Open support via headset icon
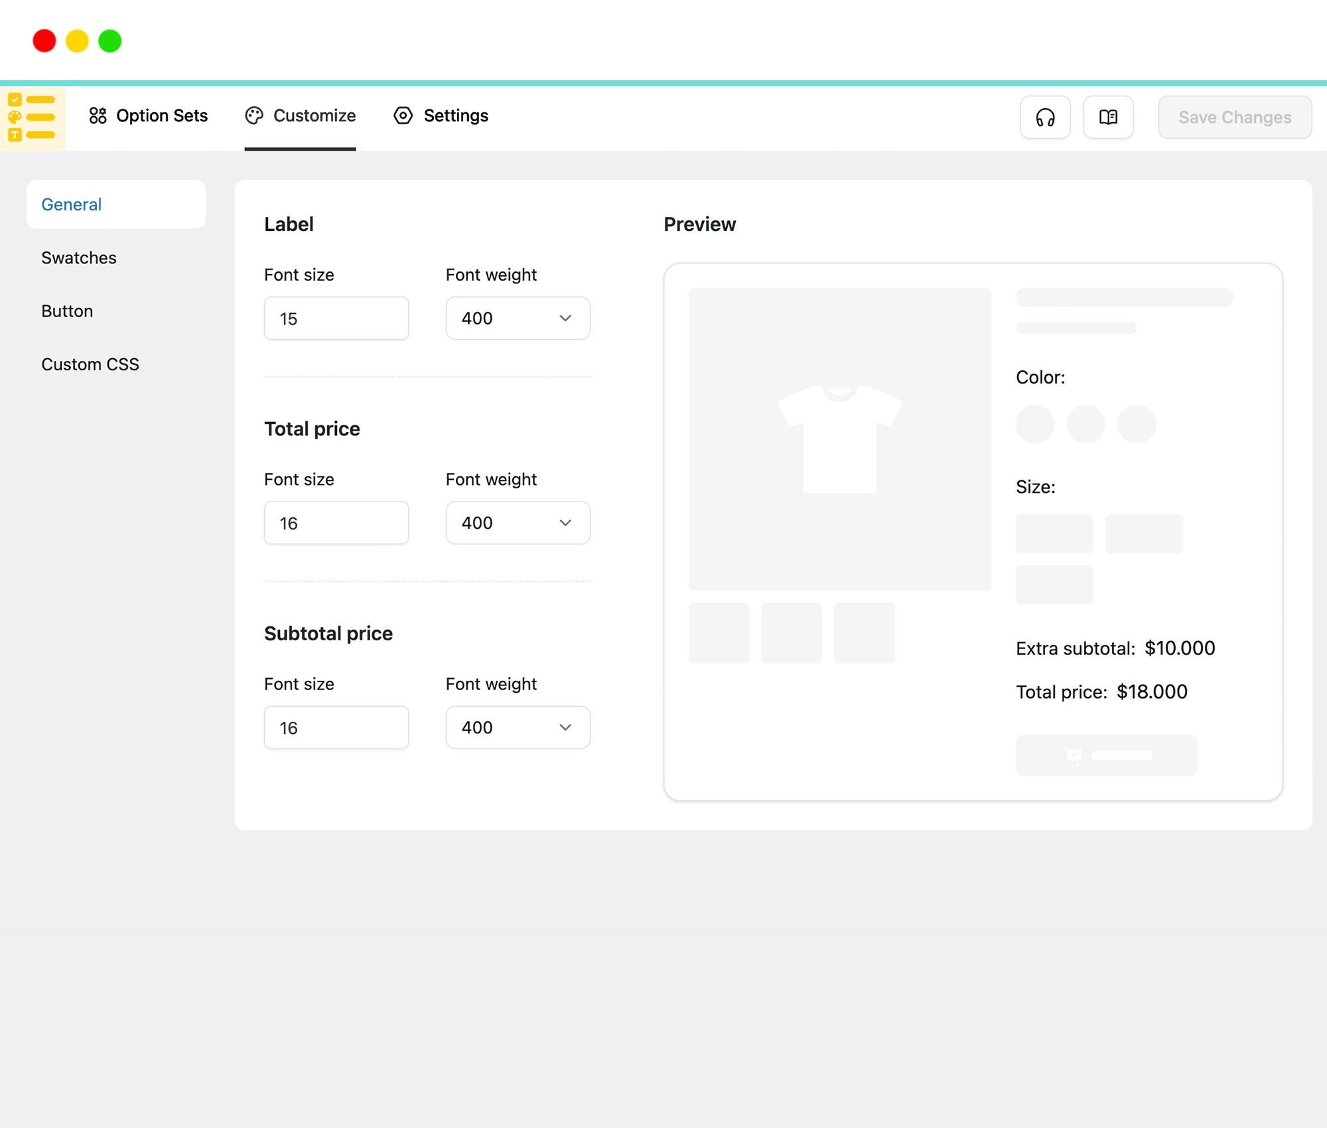The width and height of the screenshot is (1327, 1128). (x=1045, y=117)
